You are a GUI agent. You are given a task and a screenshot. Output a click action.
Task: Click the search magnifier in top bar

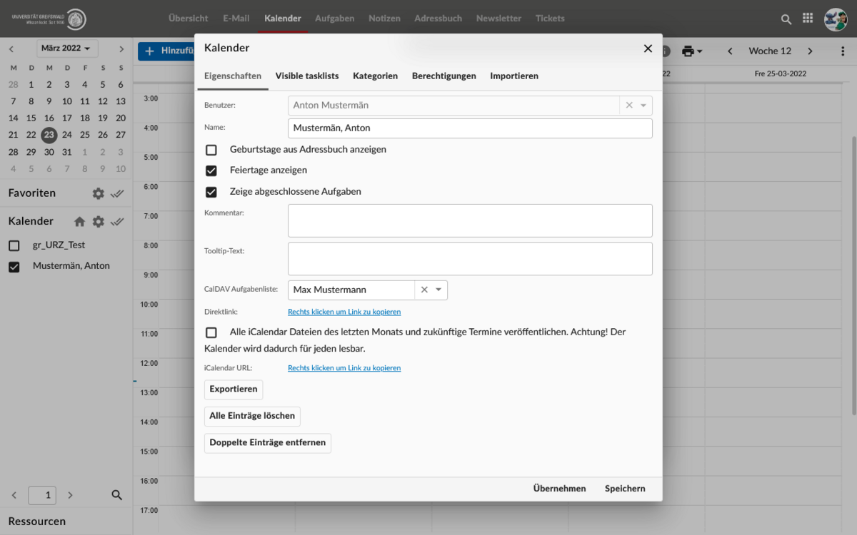pyautogui.click(x=786, y=19)
